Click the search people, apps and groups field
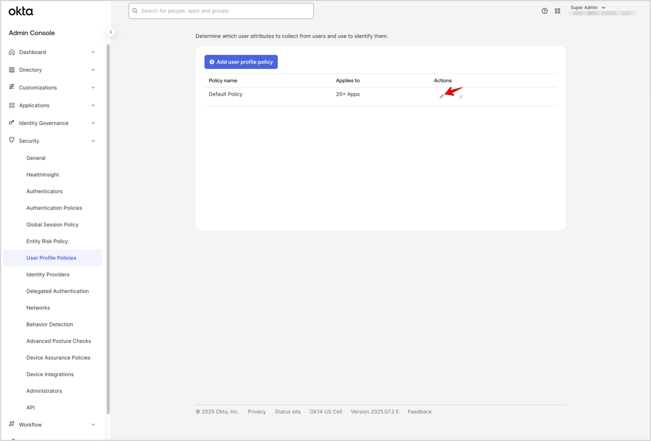This screenshot has height=441, width=651. click(221, 11)
